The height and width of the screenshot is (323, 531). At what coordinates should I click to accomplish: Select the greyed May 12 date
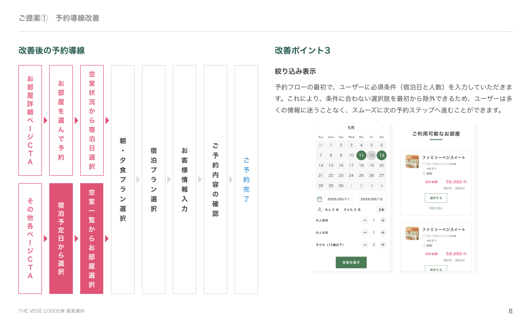[372, 155]
